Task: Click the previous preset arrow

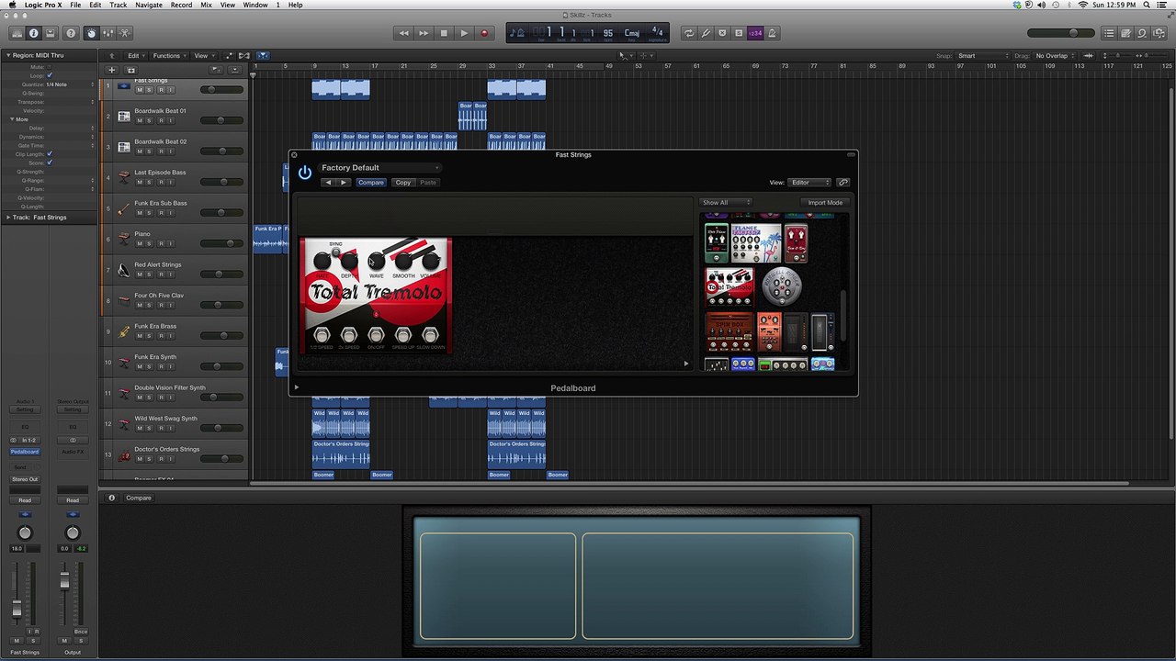Action: [x=329, y=183]
